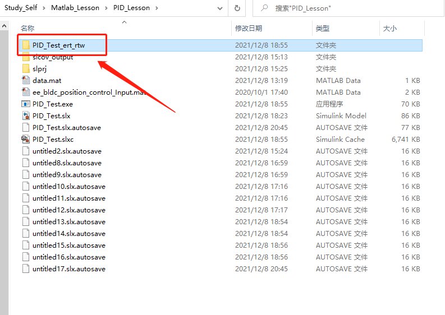The image size is (445, 315).
Task: Select the ee_bldc_position_control_Input.mat file name
Action: (89, 92)
